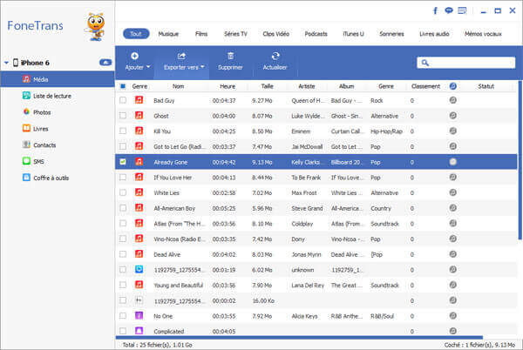The height and width of the screenshot is (350, 523).
Task: Select SMS in the sidebar
Action: tap(38, 161)
